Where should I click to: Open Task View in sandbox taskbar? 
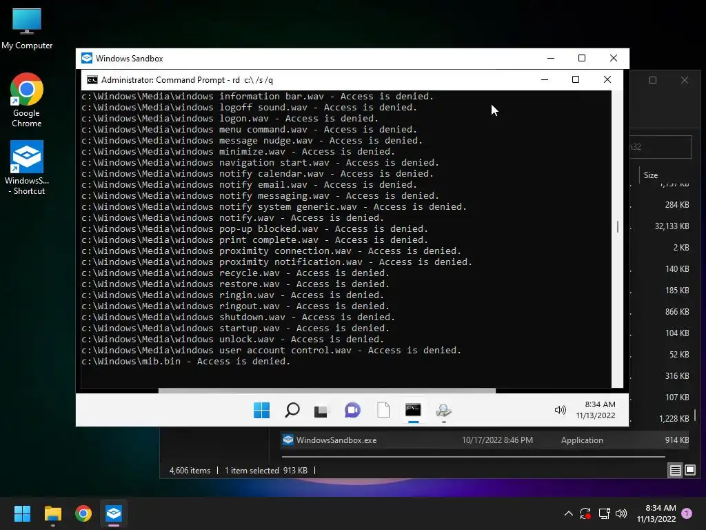(x=321, y=411)
